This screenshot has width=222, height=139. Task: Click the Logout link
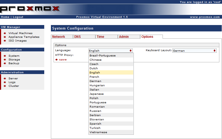coord(18,17)
